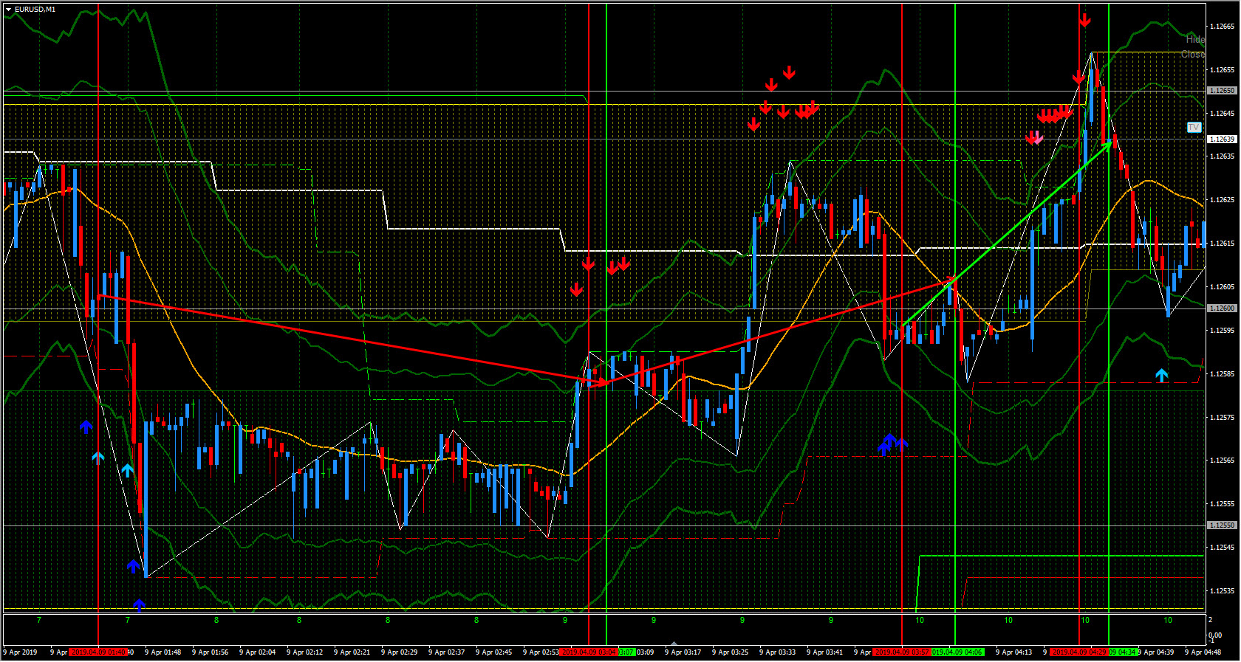Click the 1.12615 value on price scale
The width and height of the screenshot is (1241, 662).
pyautogui.click(x=1222, y=244)
